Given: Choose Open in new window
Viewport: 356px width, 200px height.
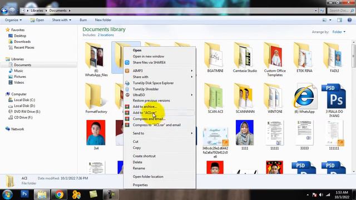Looking at the screenshot, I should pos(149,56).
